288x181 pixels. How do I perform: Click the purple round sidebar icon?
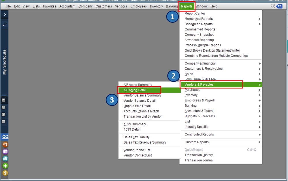[x=5, y=152]
